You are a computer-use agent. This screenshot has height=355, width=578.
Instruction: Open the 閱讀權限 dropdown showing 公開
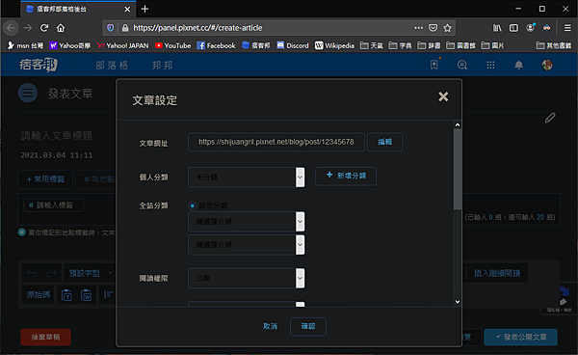pyautogui.click(x=247, y=278)
